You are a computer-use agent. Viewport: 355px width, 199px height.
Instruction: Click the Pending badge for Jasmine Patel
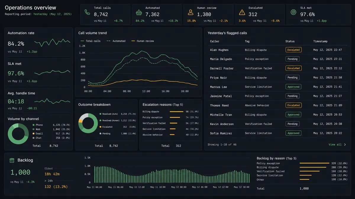click(x=292, y=96)
